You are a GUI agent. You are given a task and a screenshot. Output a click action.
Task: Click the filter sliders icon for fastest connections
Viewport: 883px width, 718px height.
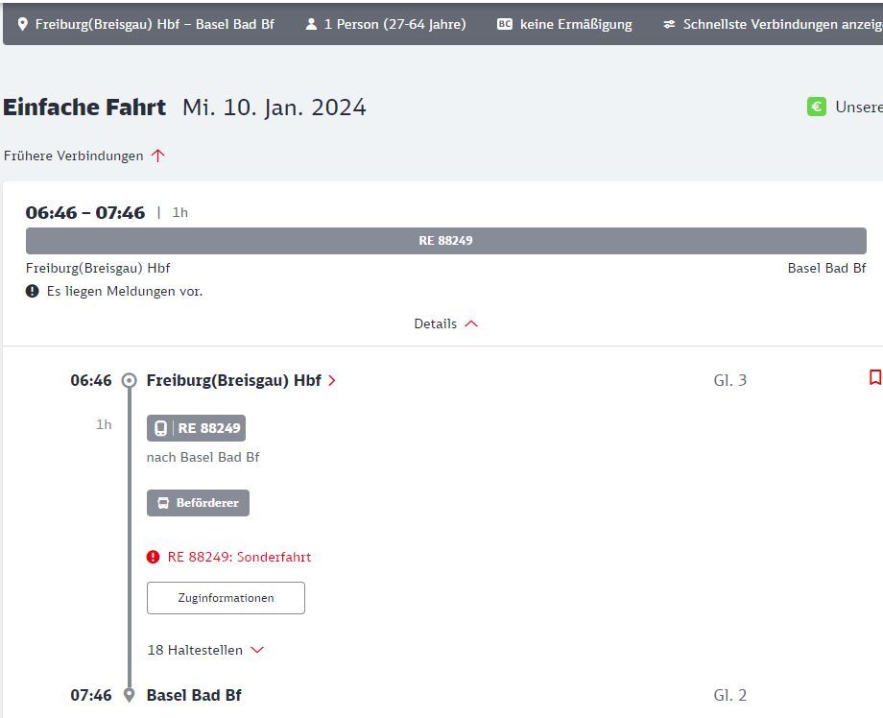pyautogui.click(x=669, y=24)
